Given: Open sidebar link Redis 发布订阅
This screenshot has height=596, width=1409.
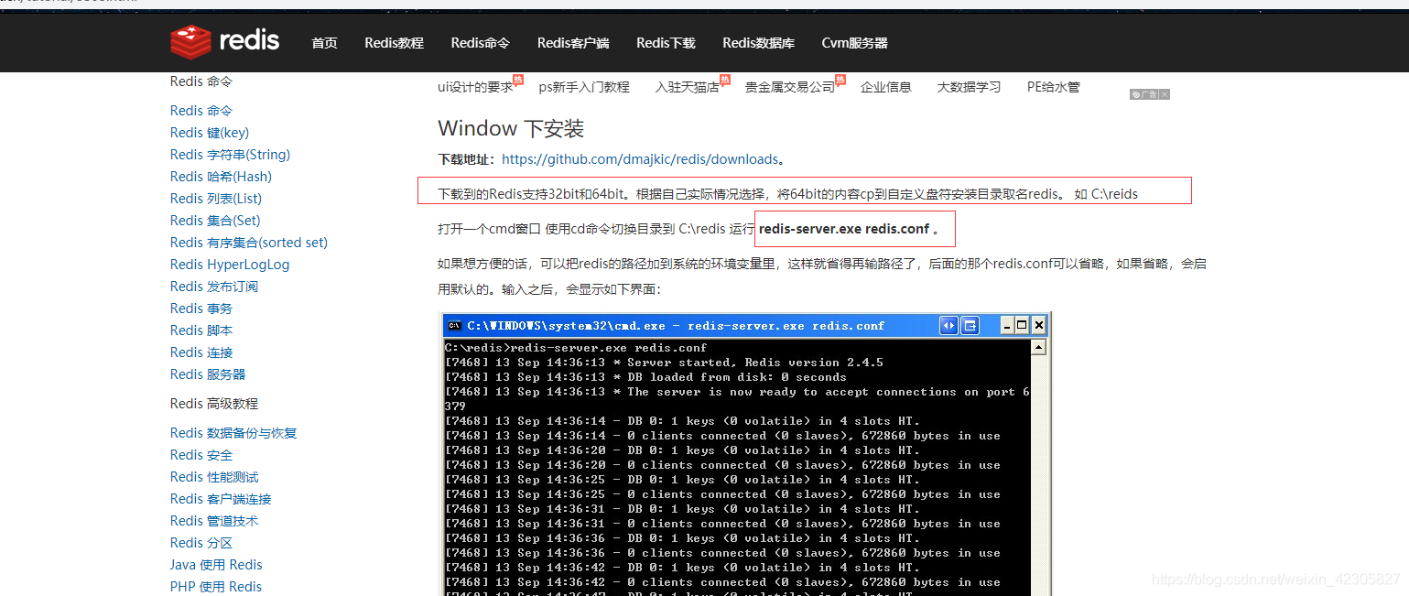Looking at the screenshot, I should [x=214, y=287].
